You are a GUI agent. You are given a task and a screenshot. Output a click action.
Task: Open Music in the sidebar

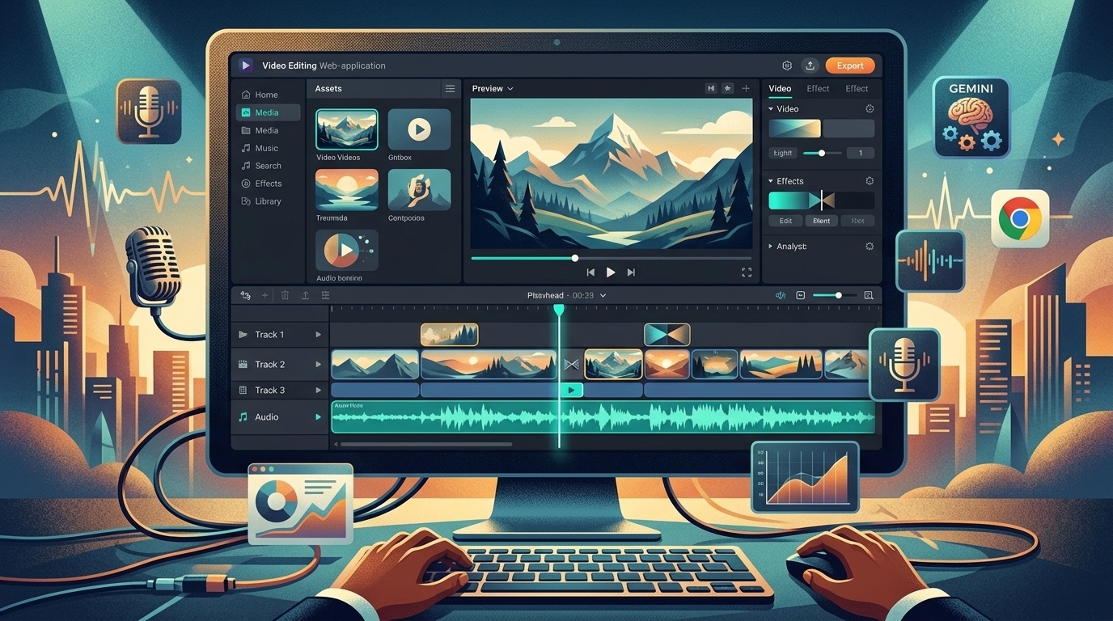point(268,148)
